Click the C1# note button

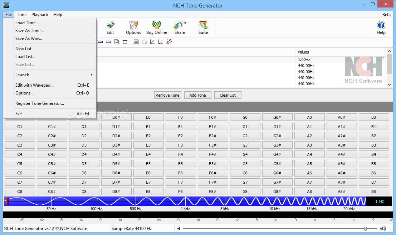pos(52,127)
